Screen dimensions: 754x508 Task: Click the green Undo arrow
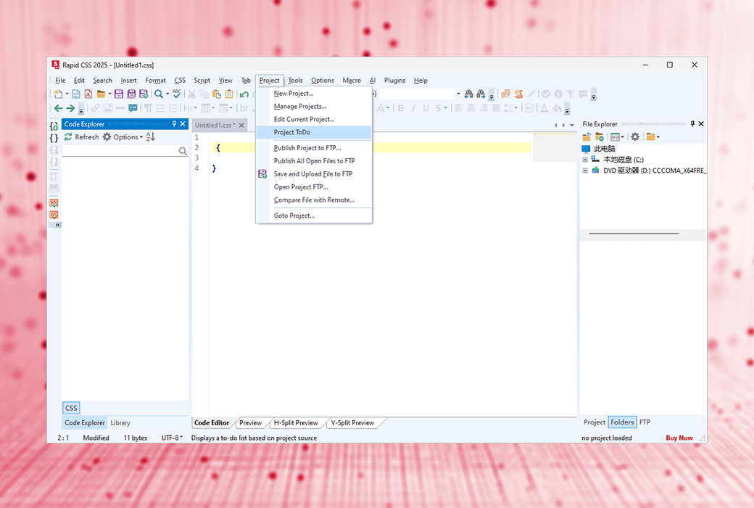coord(244,94)
